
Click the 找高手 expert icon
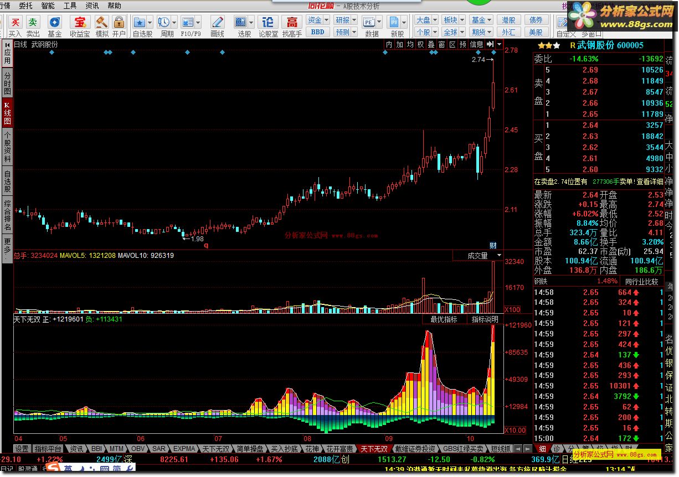pyautogui.click(x=292, y=22)
